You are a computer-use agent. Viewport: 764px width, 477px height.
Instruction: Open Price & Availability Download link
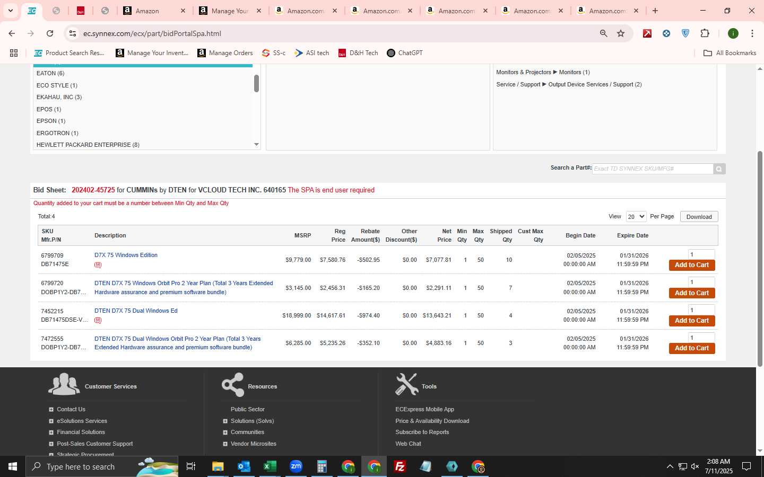click(x=432, y=421)
